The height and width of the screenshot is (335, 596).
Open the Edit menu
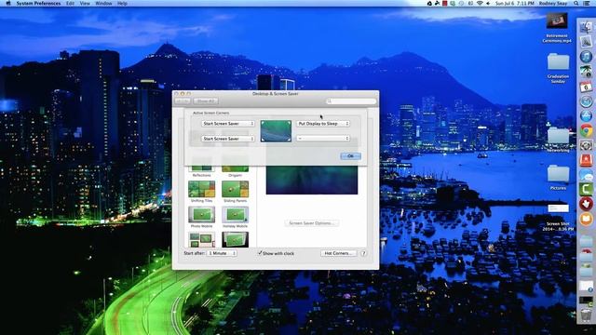pos(71,4)
